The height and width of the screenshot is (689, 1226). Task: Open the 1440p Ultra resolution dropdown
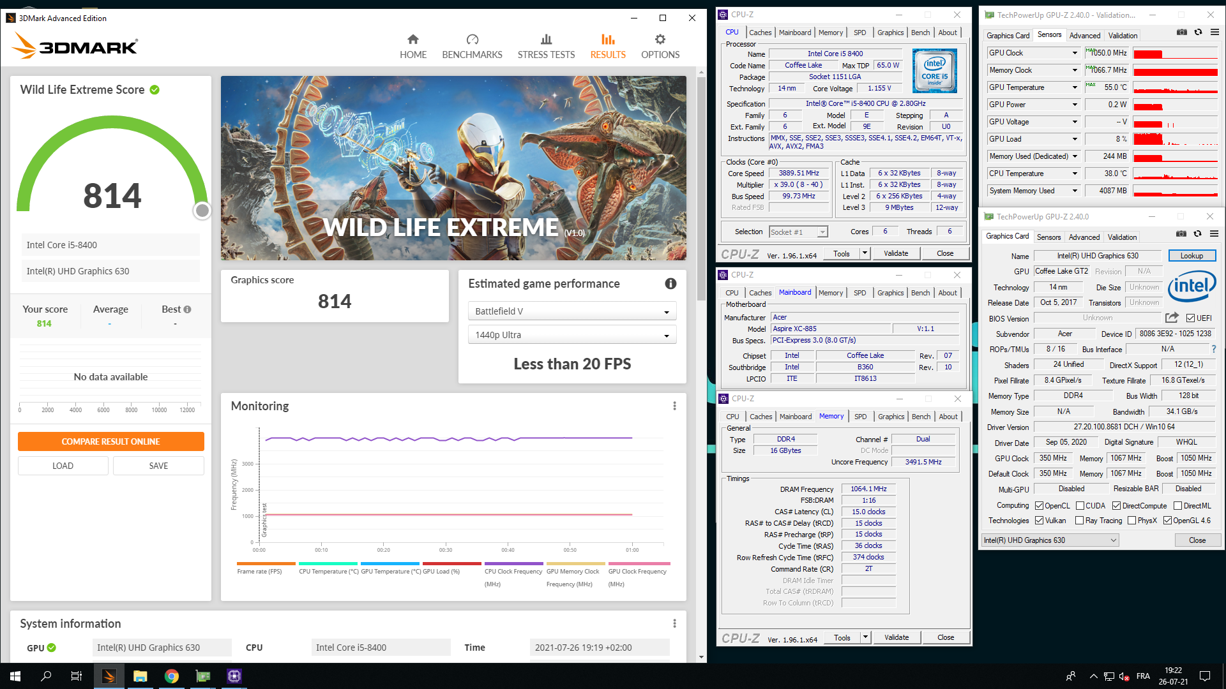572,335
